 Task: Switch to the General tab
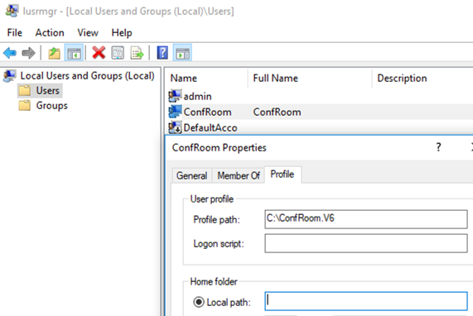(192, 175)
